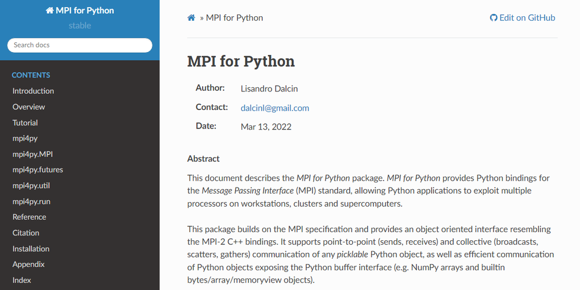
Task: Open the Overview section in the sidebar
Action: (x=29, y=107)
